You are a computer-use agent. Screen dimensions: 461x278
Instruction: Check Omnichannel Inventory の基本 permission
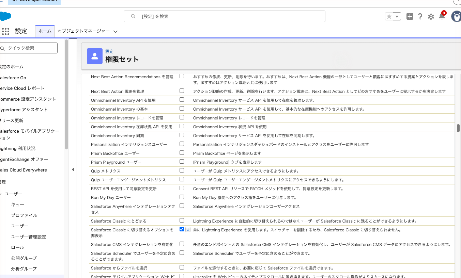(182, 109)
